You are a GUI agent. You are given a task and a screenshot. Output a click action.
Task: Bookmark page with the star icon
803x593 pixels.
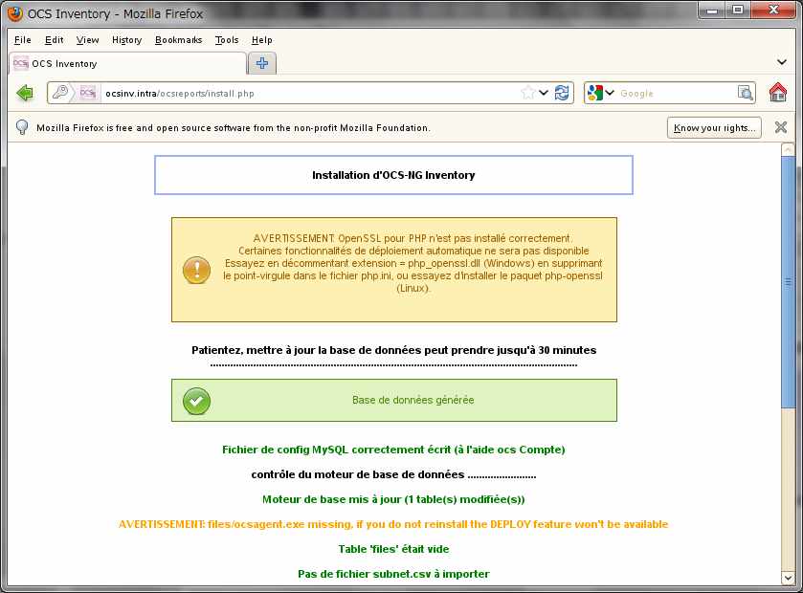[x=528, y=93]
